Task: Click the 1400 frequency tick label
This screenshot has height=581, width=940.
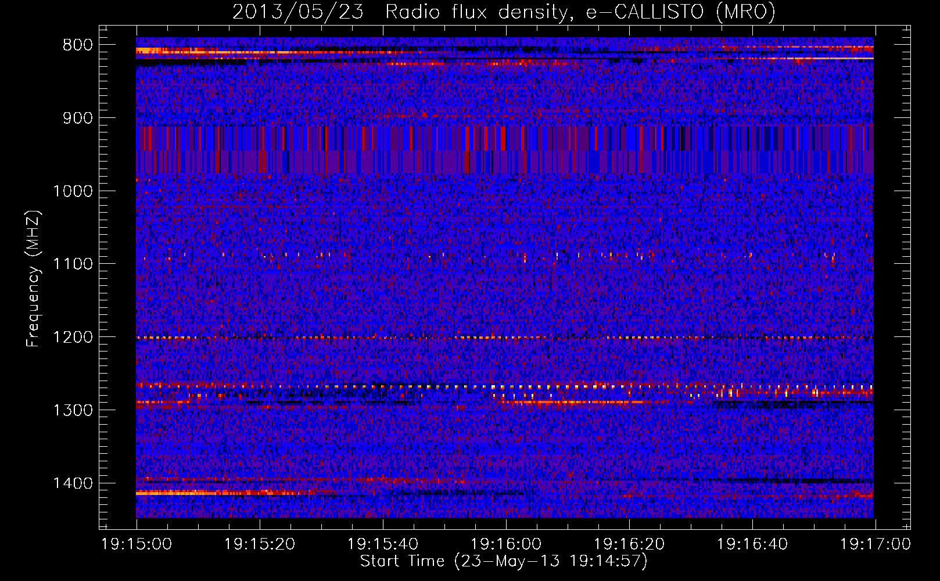Action: [x=73, y=483]
